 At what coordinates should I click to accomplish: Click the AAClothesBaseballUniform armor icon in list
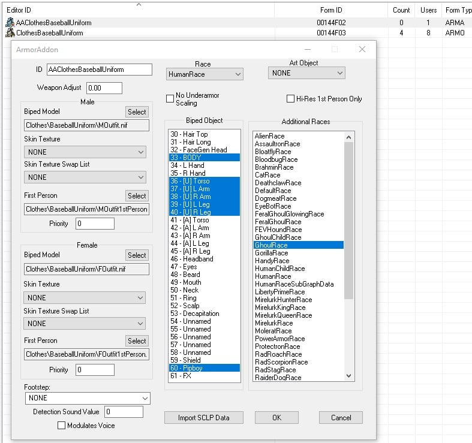click(x=10, y=23)
